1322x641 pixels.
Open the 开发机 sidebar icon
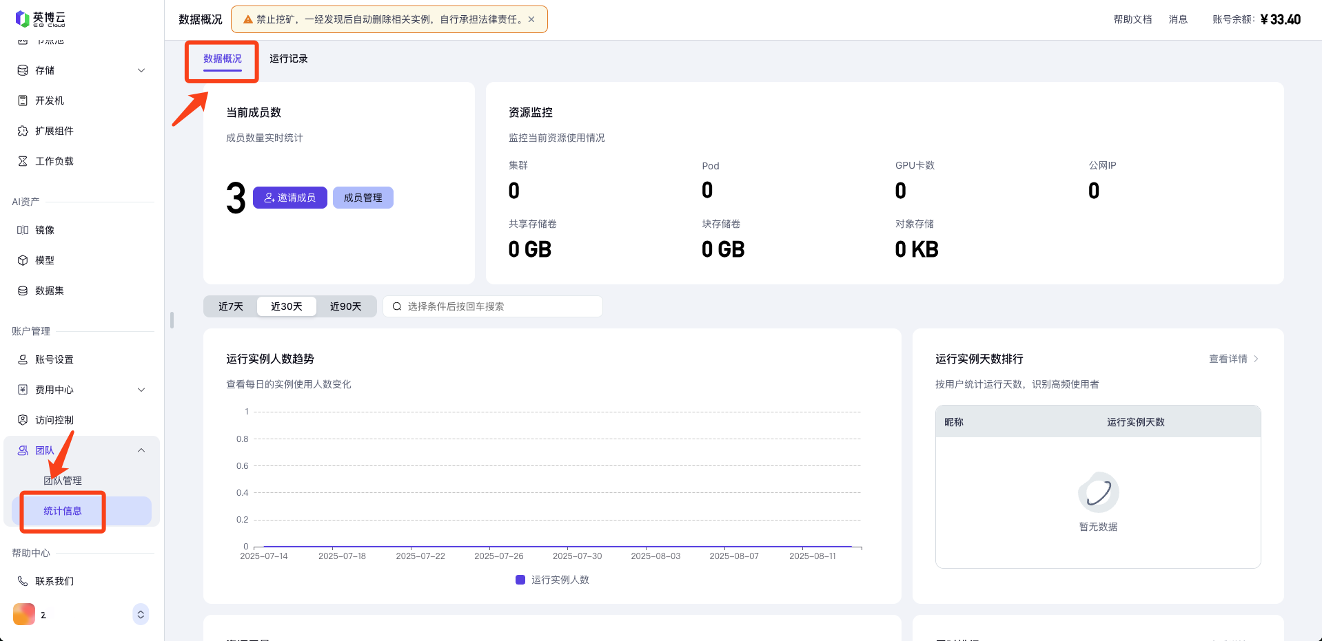23,101
